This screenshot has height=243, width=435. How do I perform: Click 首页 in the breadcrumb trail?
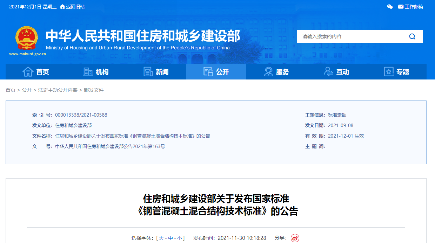[x=11, y=90]
